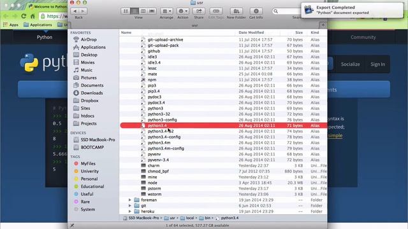
Task: Expand the git folder
Action: pos(130,205)
